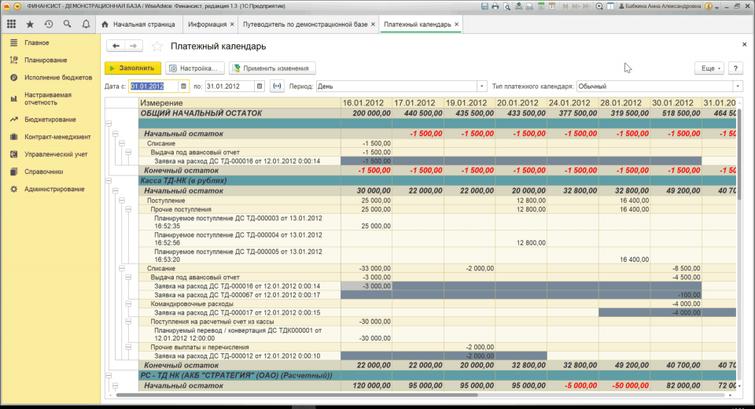Open the History clock icon
This screenshot has width=755, height=409.
[x=49, y=24]
